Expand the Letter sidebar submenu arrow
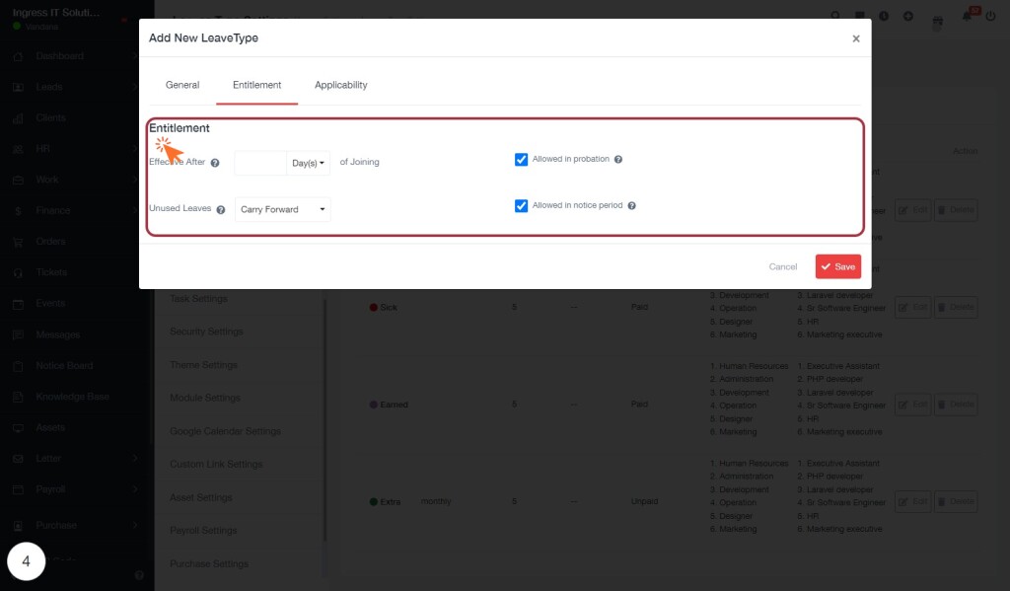 pyautogui.click(x=134, y=458)
